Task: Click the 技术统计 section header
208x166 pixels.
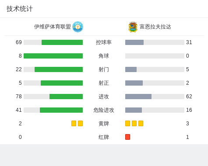Action: pyautogui.click(x=20, y=9)
